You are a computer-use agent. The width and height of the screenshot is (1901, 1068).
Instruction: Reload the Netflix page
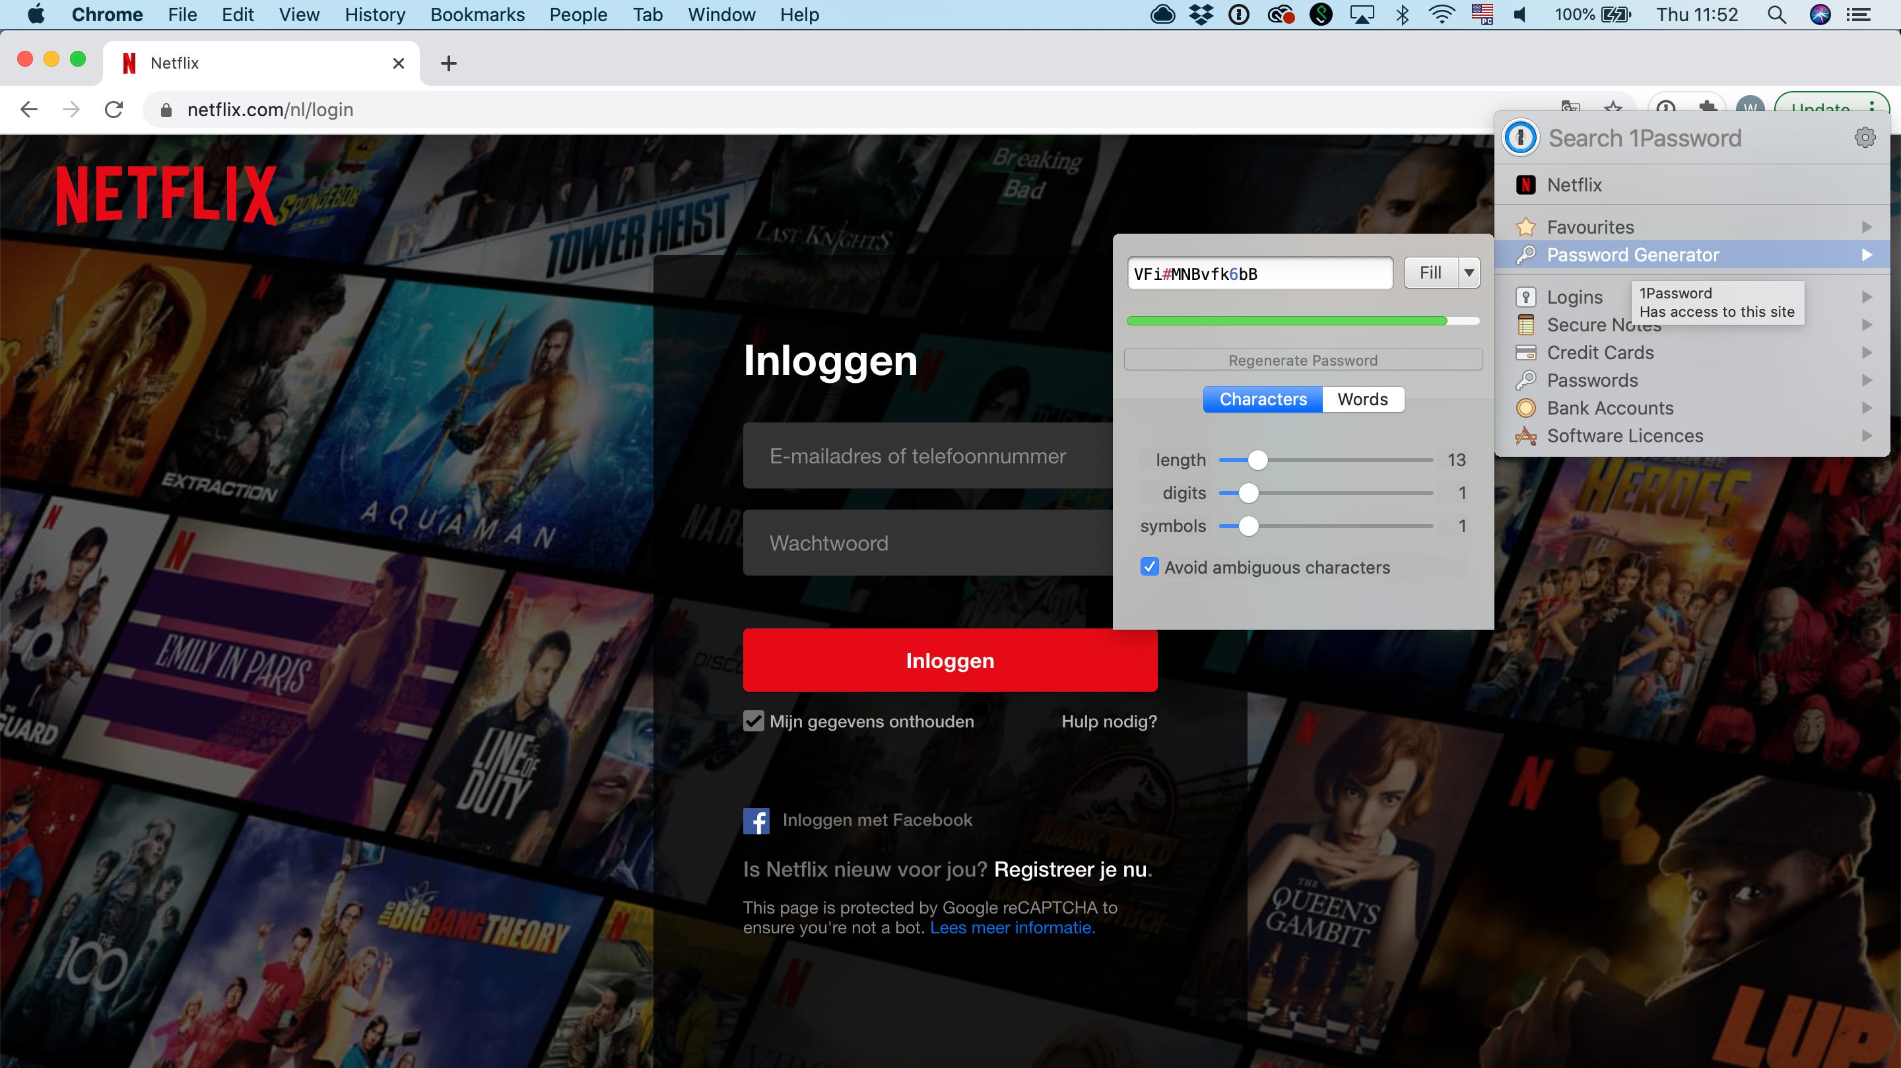[114, 109]
